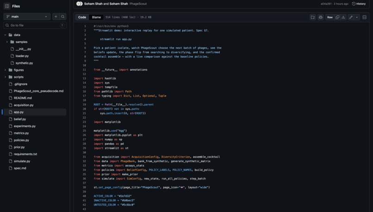The image size is (373, 212).
Task: Click ACTIVE_COLOR value "#2e7d32"
Action: [124, 196]
